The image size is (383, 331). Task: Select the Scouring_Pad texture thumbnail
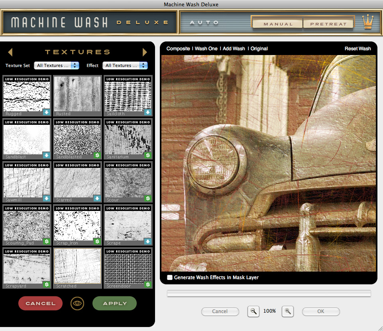click(x=27, y=226)
